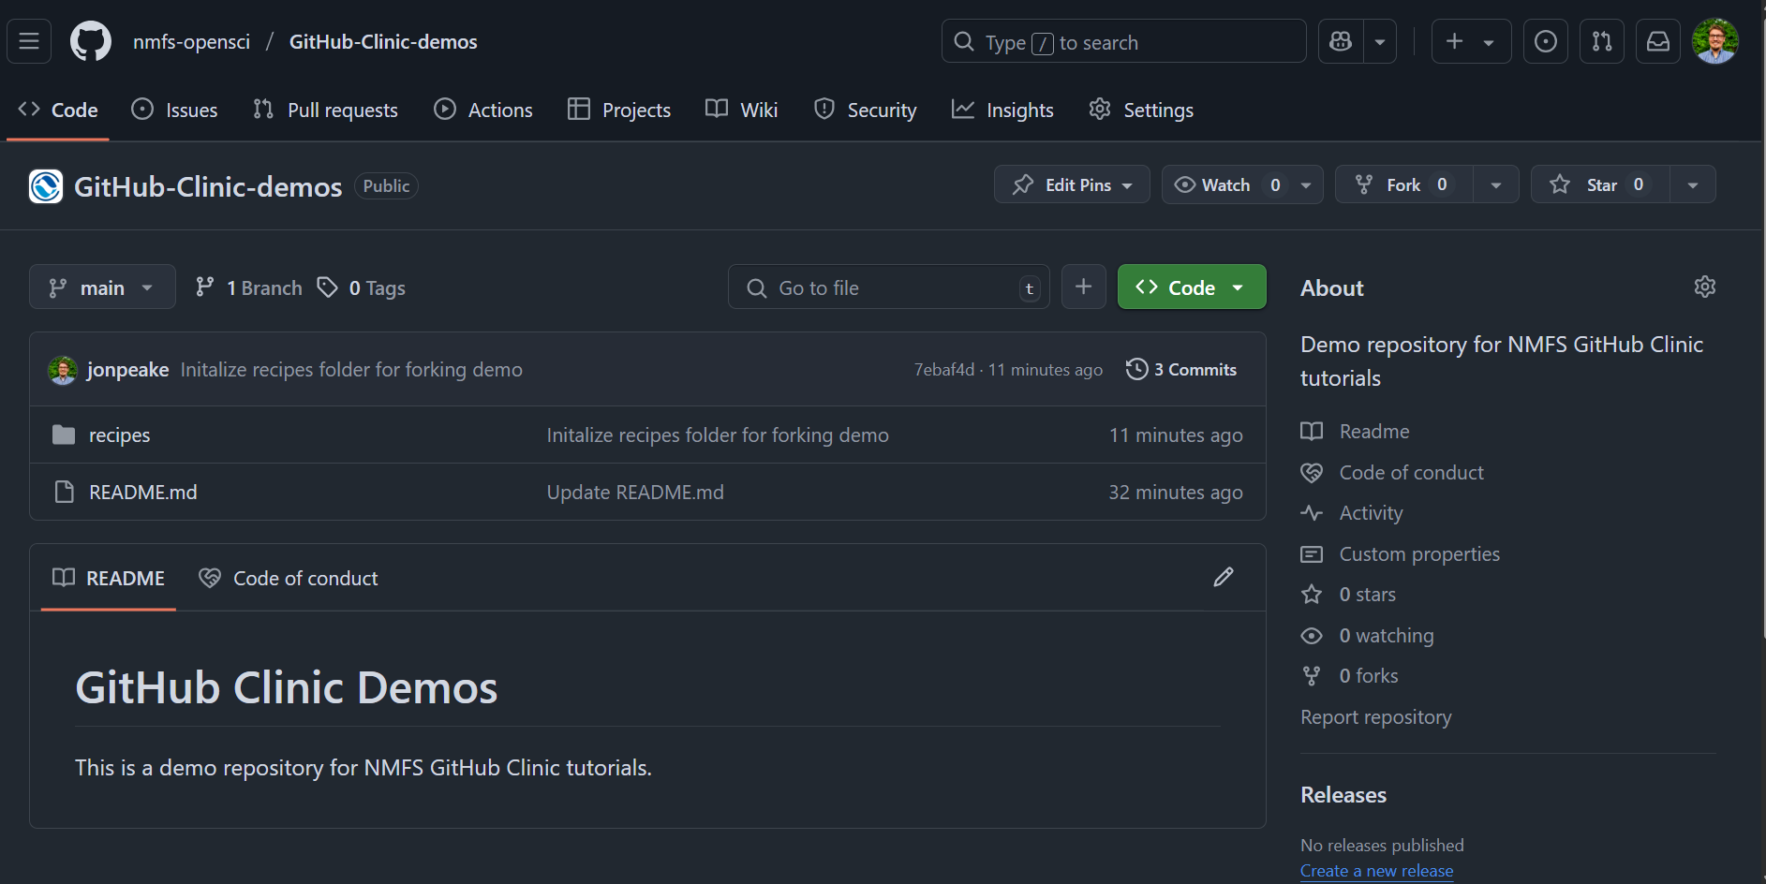View the 0 Tags link

tap(362, 287)
